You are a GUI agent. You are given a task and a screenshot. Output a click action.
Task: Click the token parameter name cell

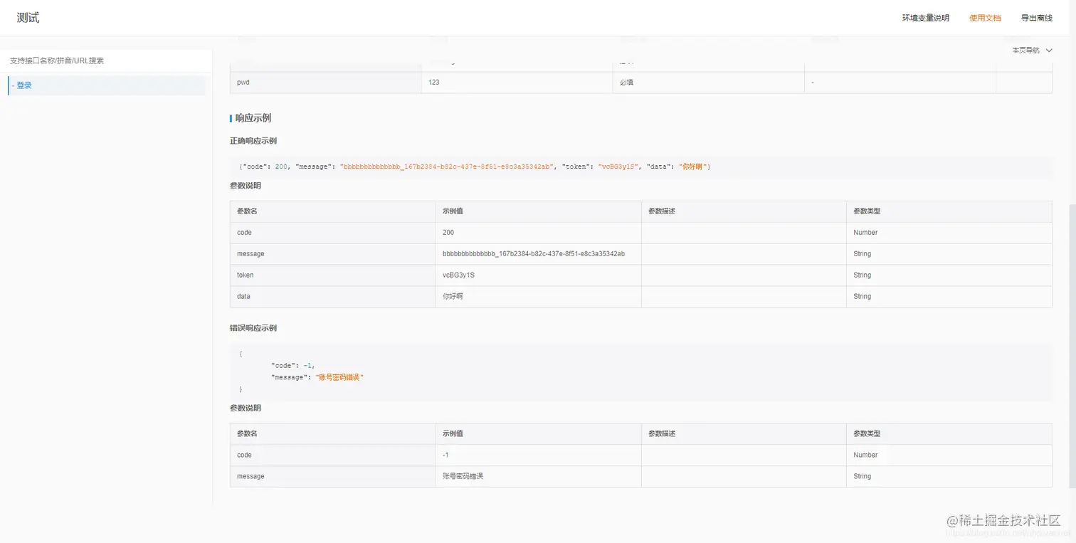click(332, 275)
